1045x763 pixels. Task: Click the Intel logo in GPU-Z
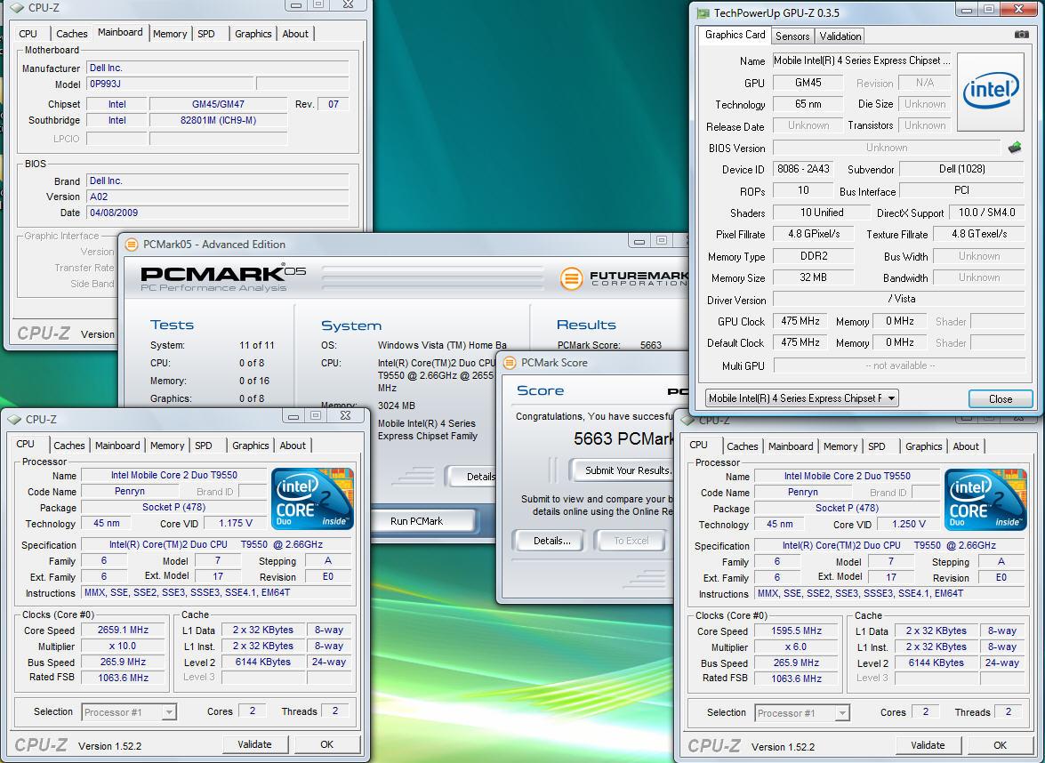tap(991, 92)
